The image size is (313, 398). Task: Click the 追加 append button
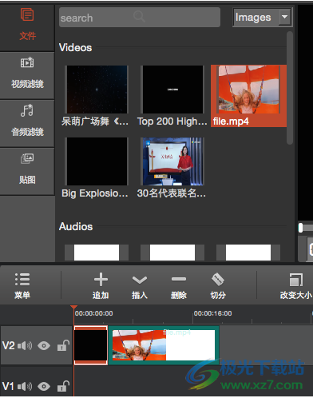pyautogui.click(x=101, y=285)
